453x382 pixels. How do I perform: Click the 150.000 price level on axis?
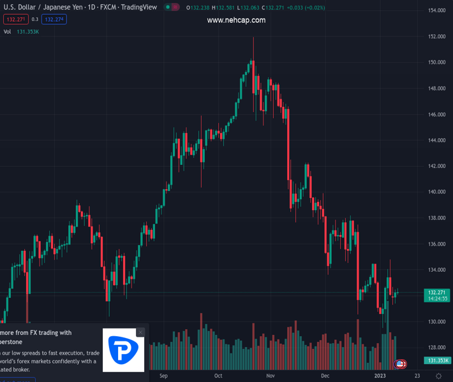[436, 62]
